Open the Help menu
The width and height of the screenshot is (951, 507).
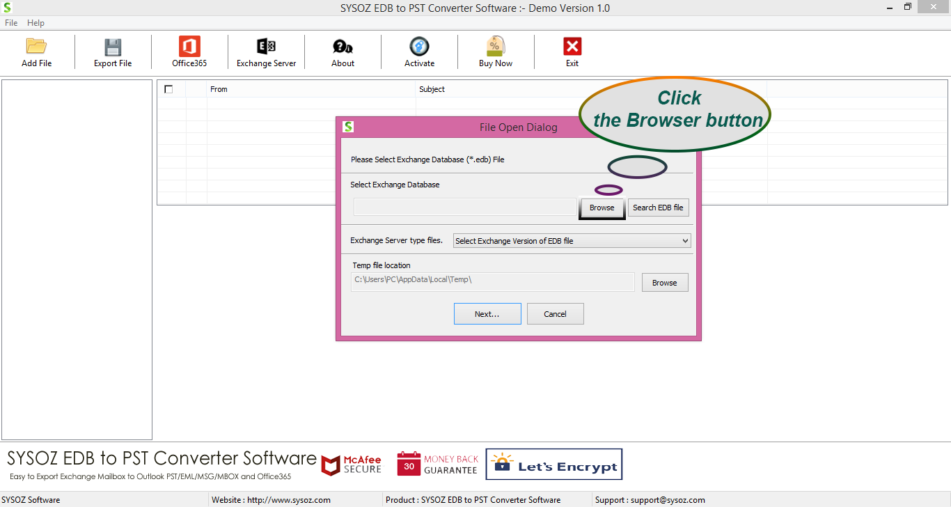coord(36,23)
